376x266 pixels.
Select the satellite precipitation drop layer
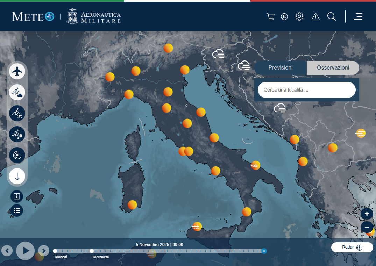pos(17,134)
